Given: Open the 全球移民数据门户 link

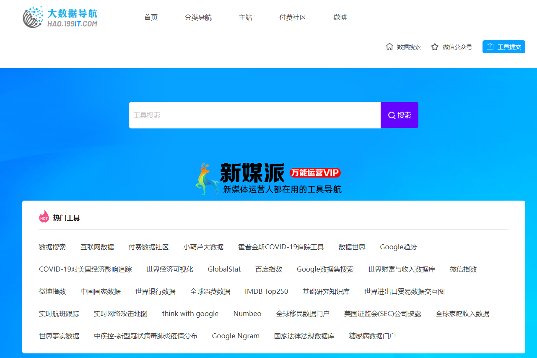Looking at the screenshot, I should 303,314.
